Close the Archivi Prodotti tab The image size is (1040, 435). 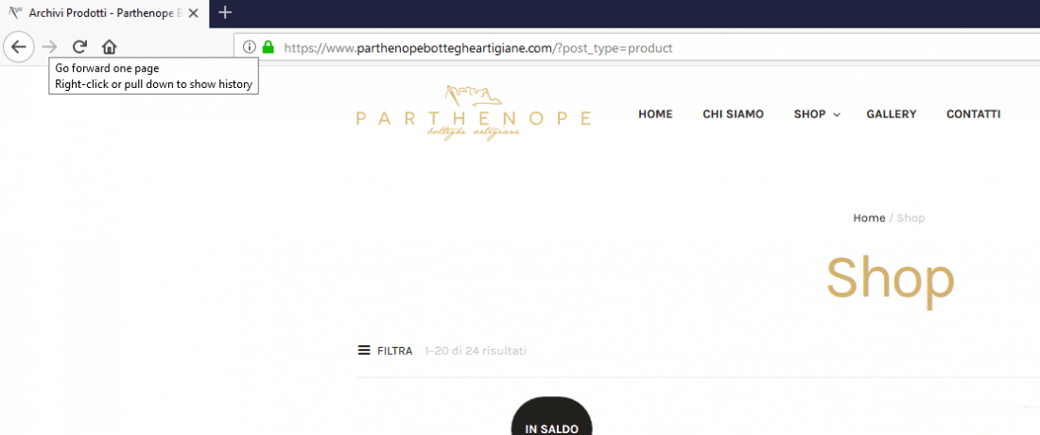point(193,12)
